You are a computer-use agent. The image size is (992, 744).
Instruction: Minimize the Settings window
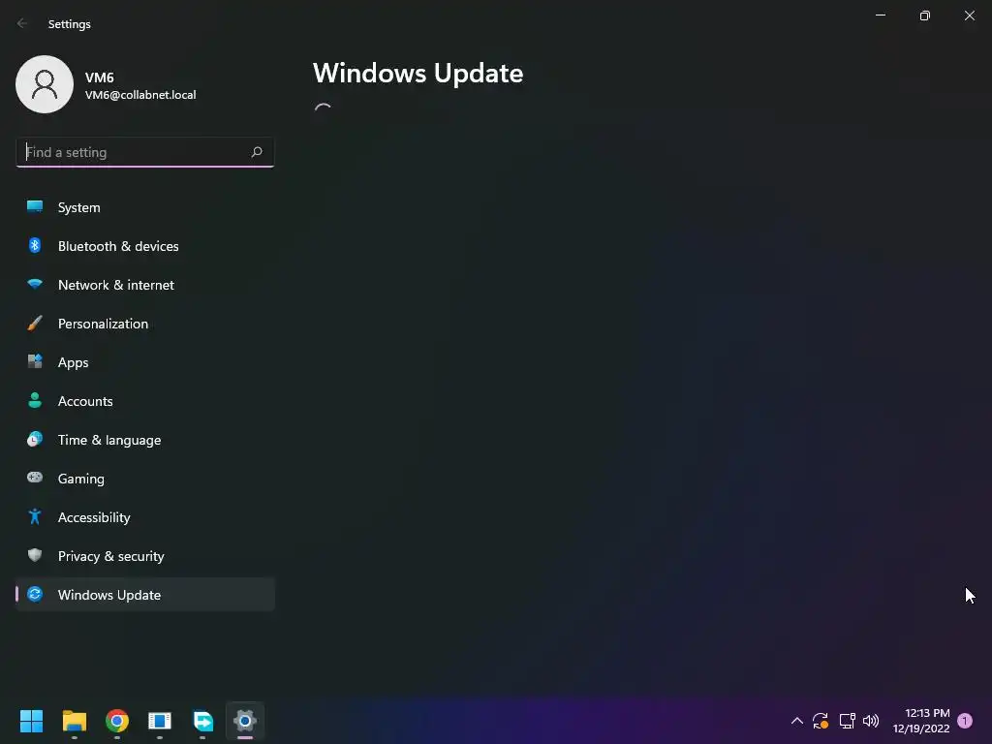click(x=881, y=15)
